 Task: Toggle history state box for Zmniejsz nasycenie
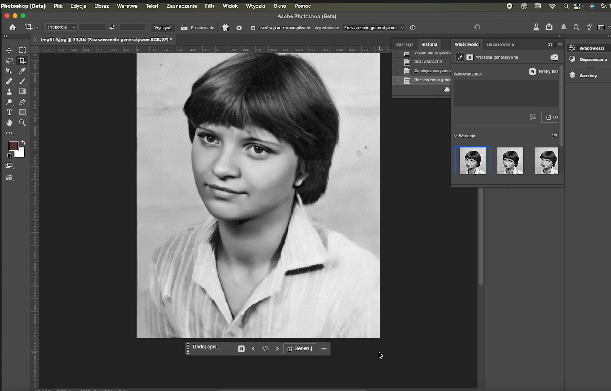point(396,71)
